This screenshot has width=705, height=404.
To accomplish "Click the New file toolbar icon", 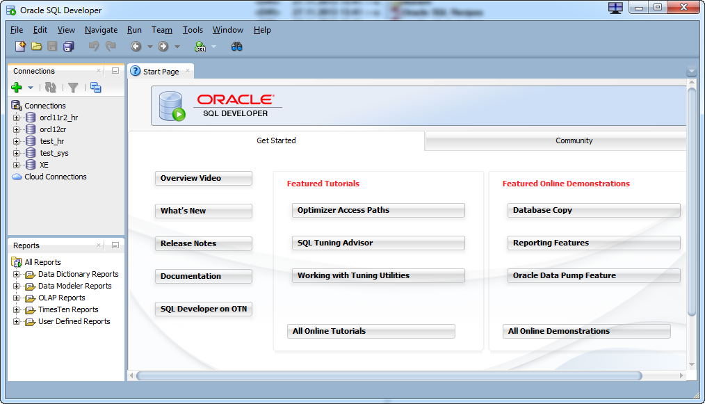I will 20,46.
